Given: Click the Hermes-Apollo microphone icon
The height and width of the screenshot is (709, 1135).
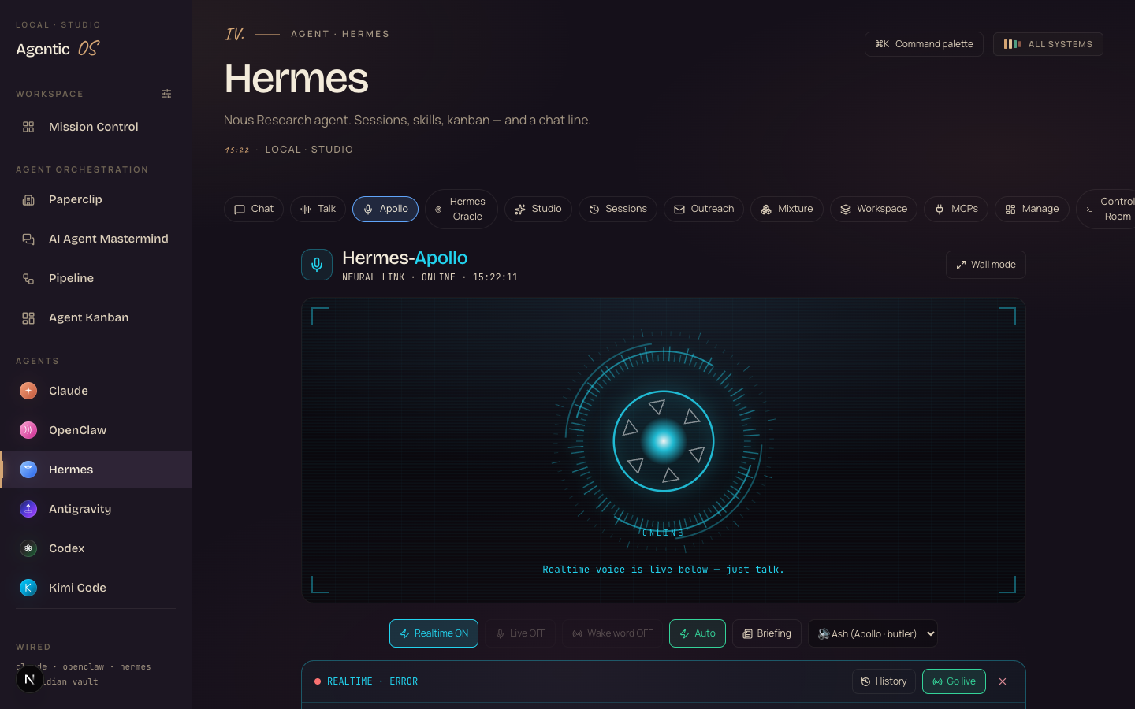Looking at the screenshot, I should point(317,265).
